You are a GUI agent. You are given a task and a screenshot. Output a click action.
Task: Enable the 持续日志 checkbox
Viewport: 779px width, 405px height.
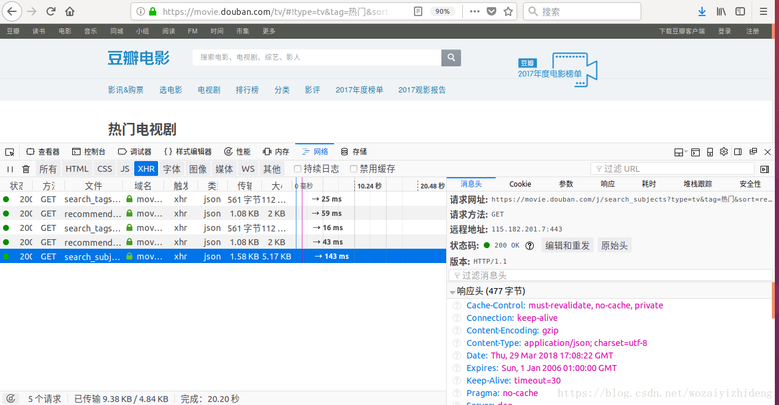click(x=298, y=169)
